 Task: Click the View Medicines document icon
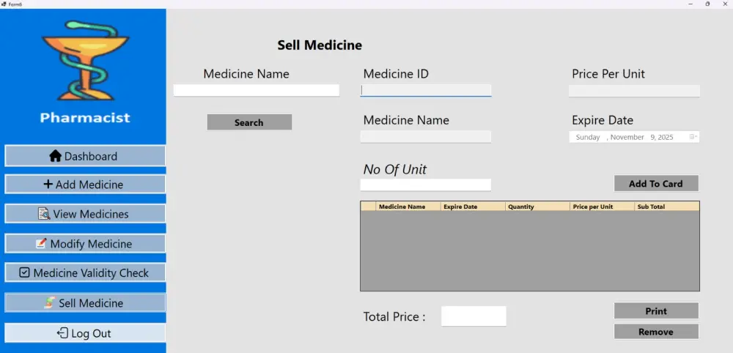coord(45,214)
